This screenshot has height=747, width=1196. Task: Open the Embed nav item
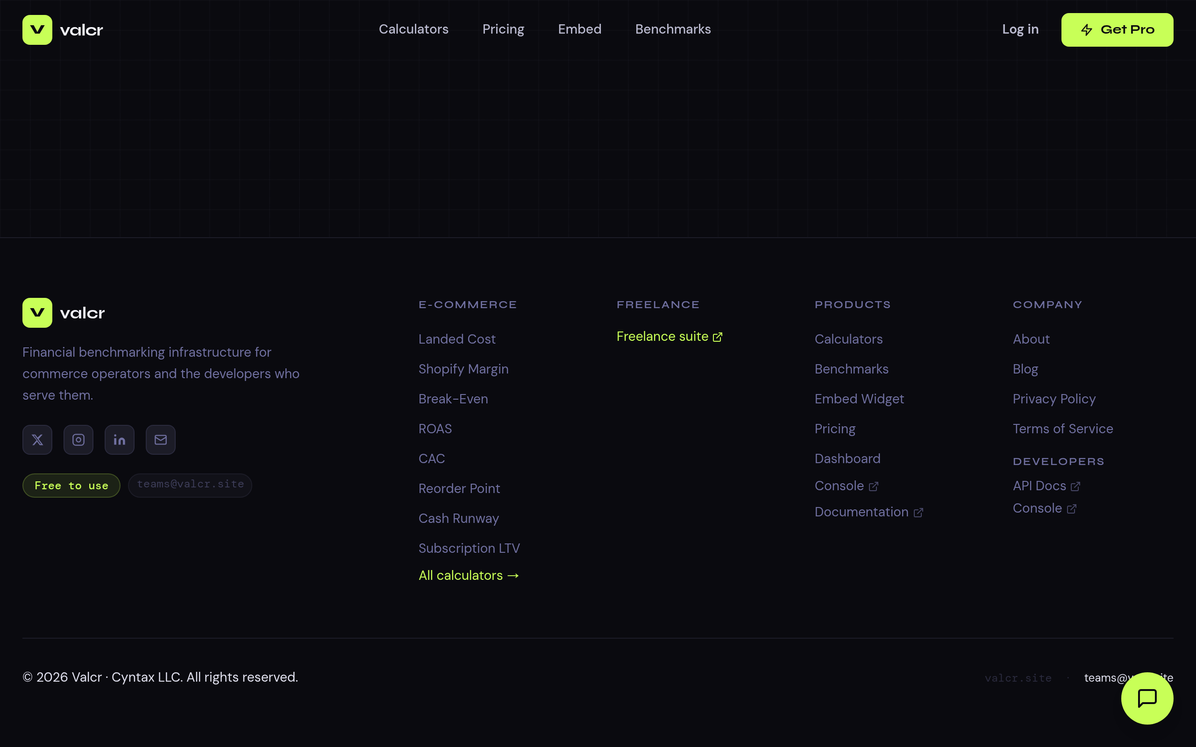tap(580, 29)
